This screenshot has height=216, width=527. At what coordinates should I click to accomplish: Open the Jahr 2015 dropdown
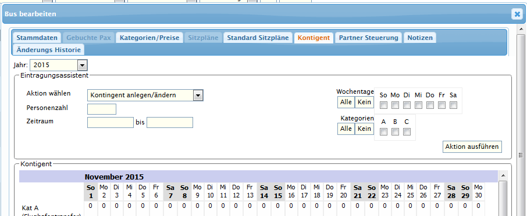[x=82, y=65]
